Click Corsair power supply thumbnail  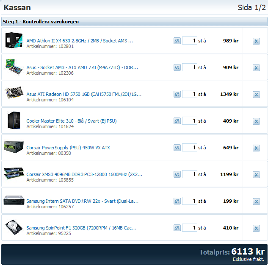[x=14, y=147]
